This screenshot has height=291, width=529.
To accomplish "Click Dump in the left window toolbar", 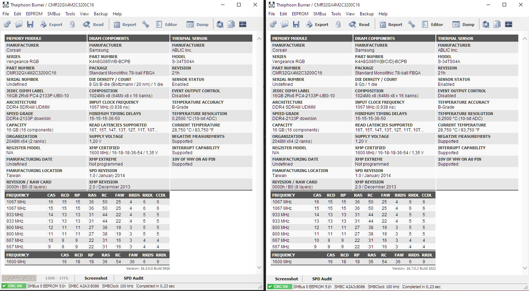I will pyautogui.click(x=198, y=25).
